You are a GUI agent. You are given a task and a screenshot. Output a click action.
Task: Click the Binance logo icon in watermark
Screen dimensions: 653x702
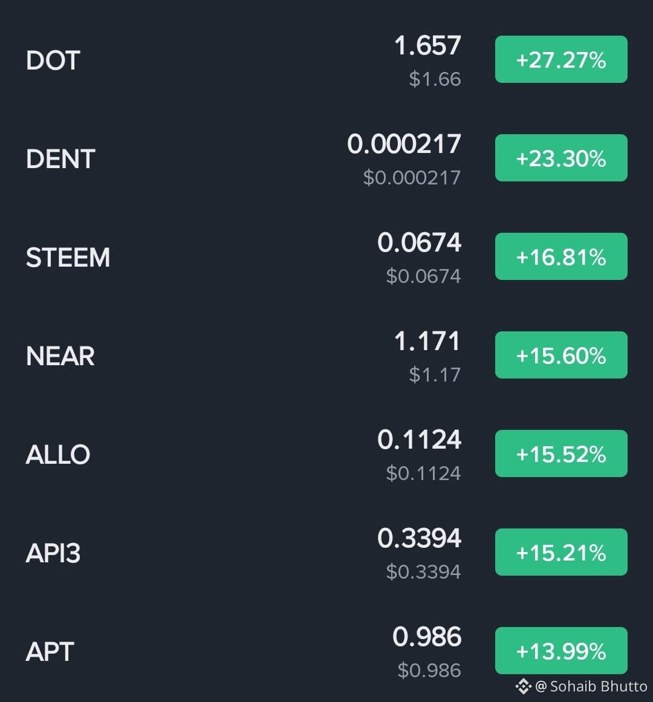(x=523, y=686)
